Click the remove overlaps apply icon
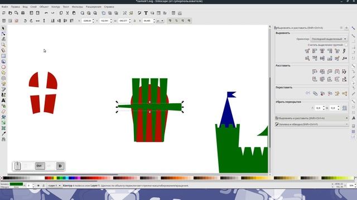The image size is (357, 200). coord(345,108)
